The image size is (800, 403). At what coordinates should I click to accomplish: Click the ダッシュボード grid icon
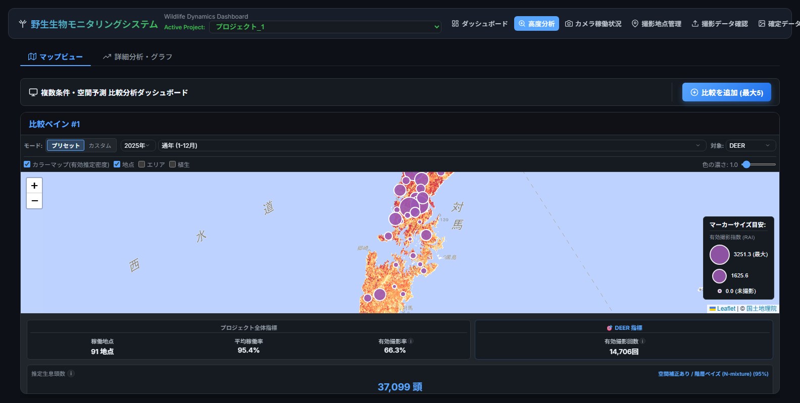[x=455, y=24]
